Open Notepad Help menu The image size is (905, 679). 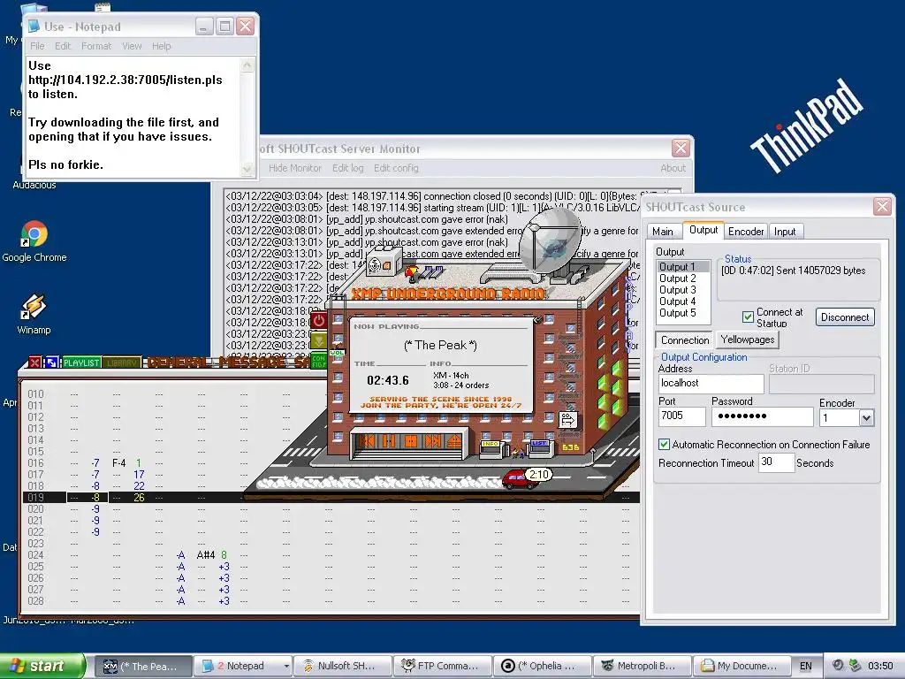(161, 46)
